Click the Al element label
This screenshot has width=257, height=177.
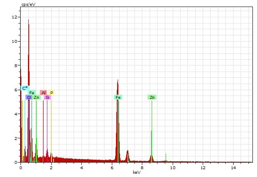click(x=44, y=93)
